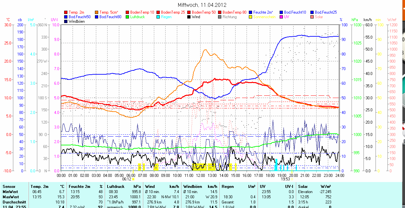Click the dark blue Windböen legend marker
This screenshot has width=405, height=208.
66,21
